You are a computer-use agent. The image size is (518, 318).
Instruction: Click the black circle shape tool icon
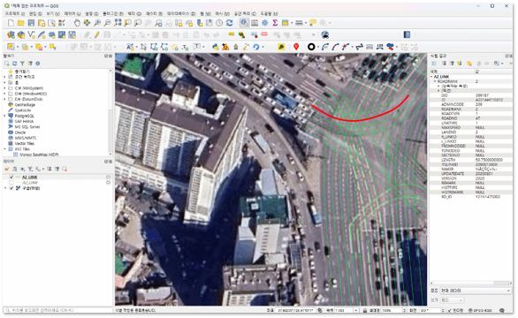[x=311, y=47]
